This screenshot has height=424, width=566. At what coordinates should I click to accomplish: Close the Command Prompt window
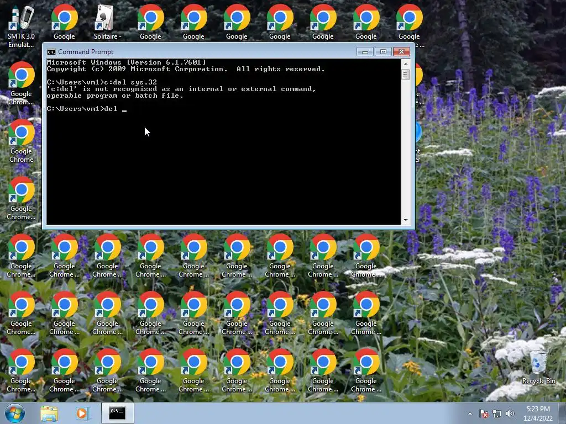pyautogui.click(x=401, y=52)
